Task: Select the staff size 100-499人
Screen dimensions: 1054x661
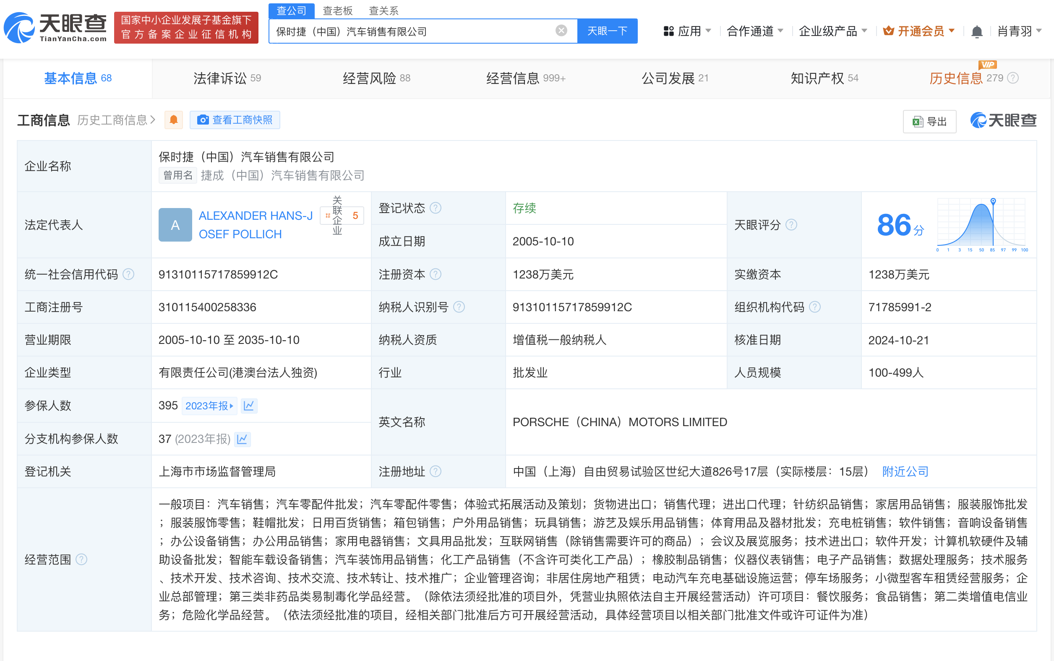Action: (896, 372)
